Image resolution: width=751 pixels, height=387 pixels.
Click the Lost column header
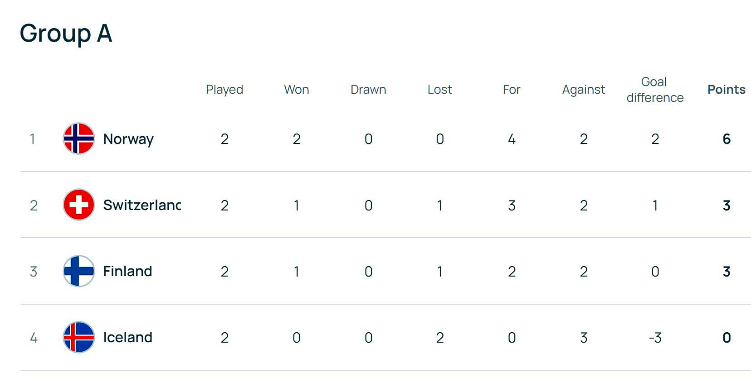440,90
